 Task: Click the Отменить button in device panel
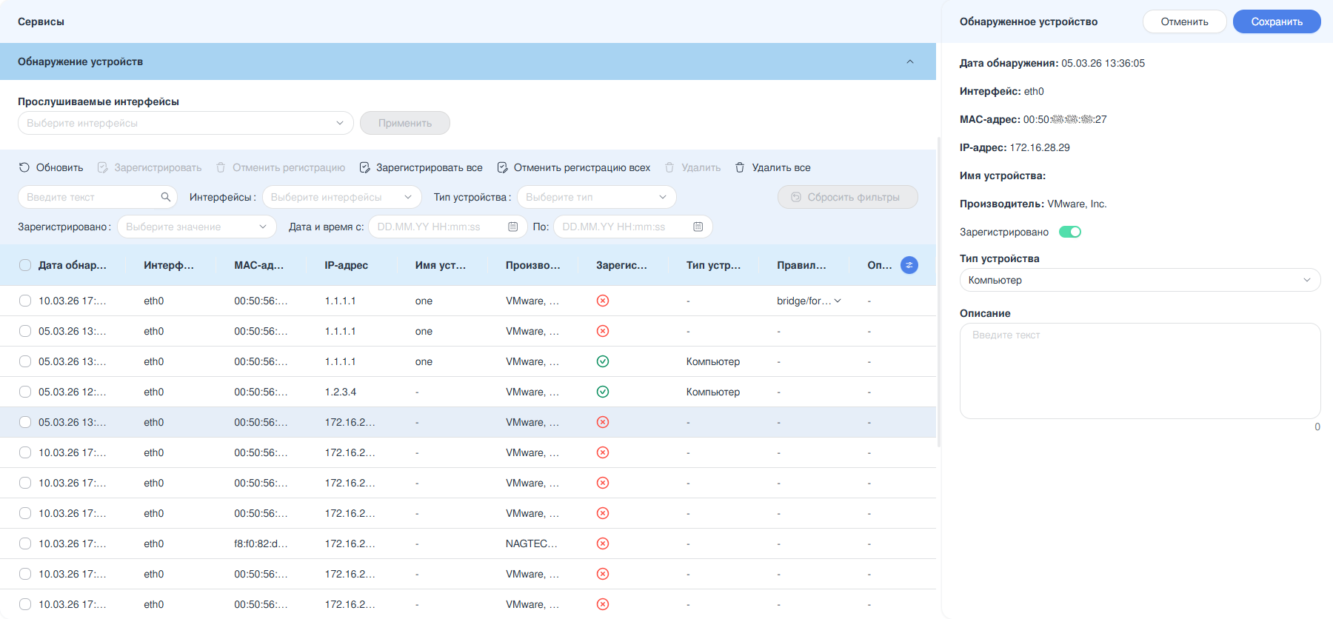click(x=1184, y=21)
